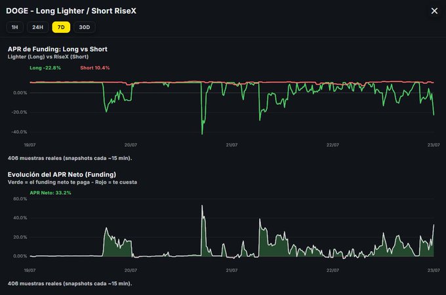Click the deepest green Long APR trough in the top chart

pyautogui.click(x=202, y=134)
